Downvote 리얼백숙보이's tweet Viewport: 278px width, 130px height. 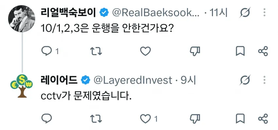point(195,51)
